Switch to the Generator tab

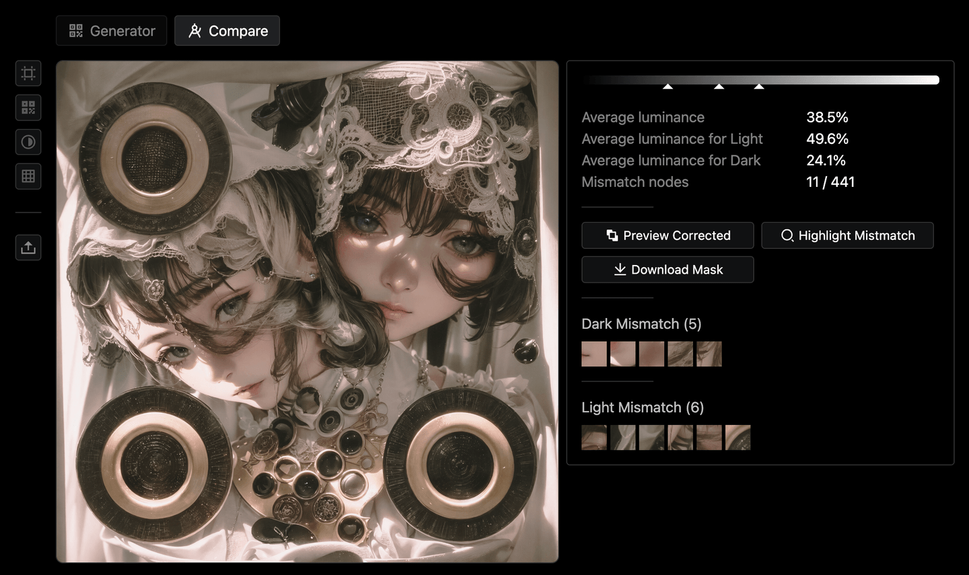(112, 31)
